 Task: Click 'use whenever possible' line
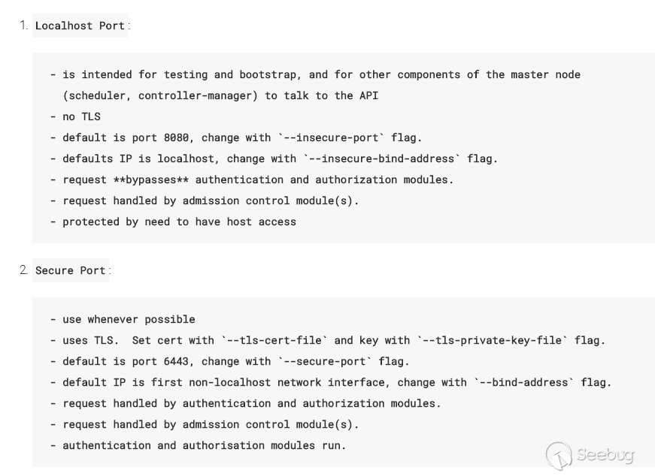pos(128,319)
